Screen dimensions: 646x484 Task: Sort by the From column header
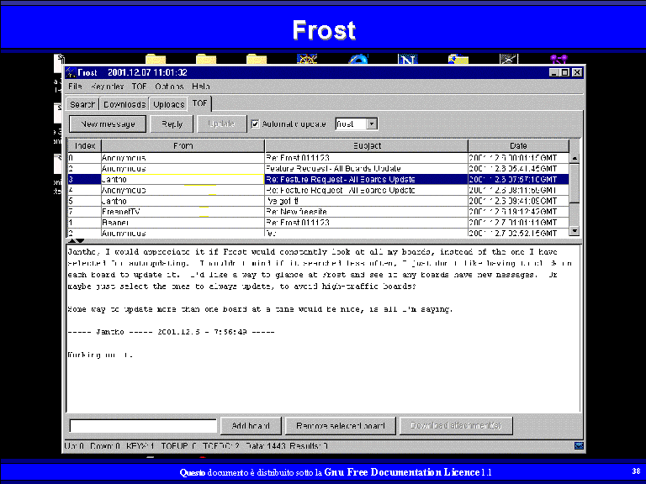tap(183, 145)
